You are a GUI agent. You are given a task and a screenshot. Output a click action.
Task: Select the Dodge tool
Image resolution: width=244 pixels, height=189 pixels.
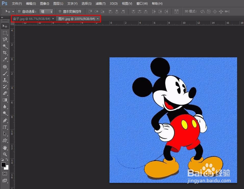pyautogui.click(x=5, y=113)
